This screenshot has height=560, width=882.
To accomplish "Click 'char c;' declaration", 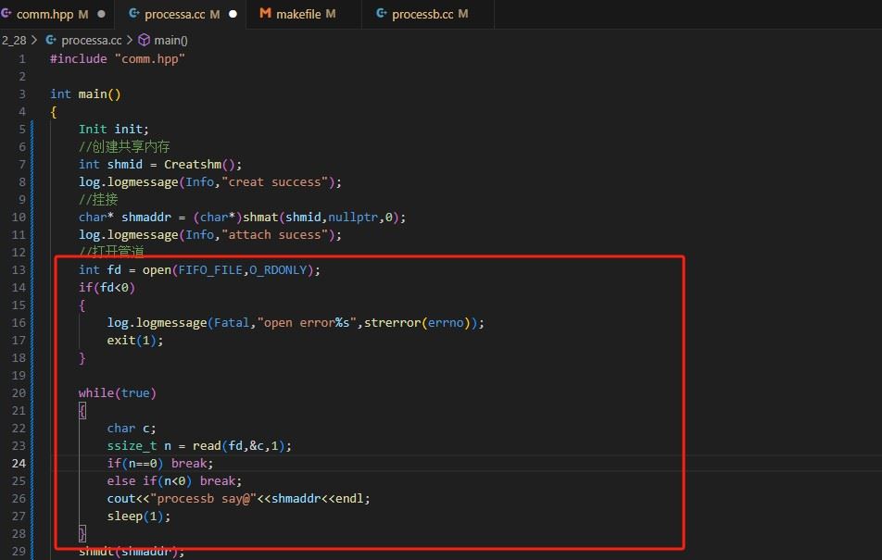I will point(132,429).
